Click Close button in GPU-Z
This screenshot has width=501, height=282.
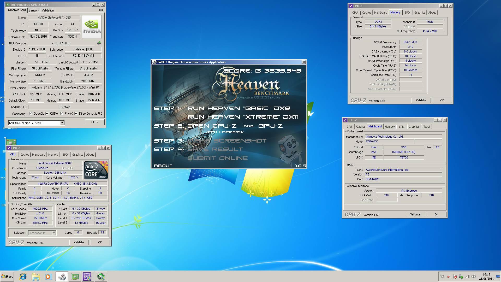pyautogui.click(x=95, y=122)
